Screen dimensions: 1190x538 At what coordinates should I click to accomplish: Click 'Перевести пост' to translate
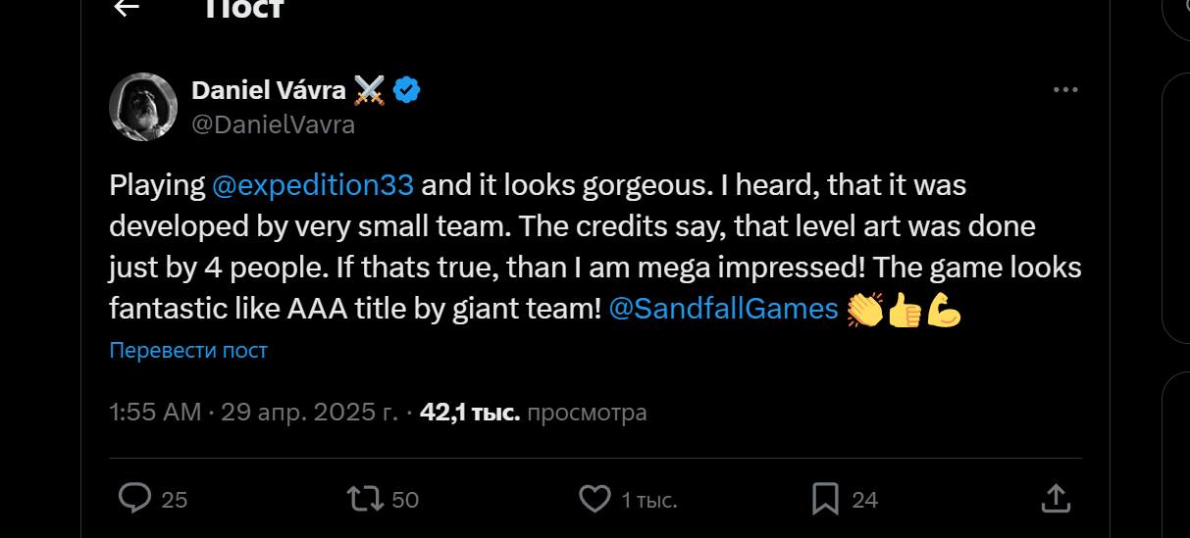click(188, 350)
